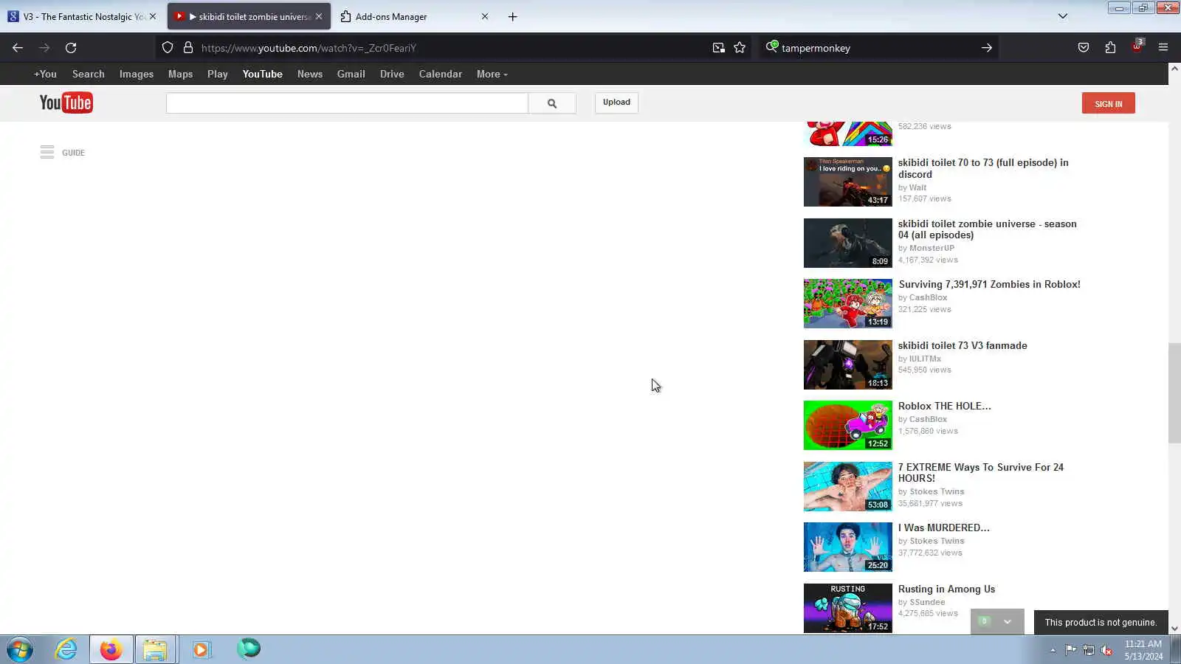This screenshot has height=664, width=1181.
Task: Open +You in the top navigation bar
Action: [45, 75]
